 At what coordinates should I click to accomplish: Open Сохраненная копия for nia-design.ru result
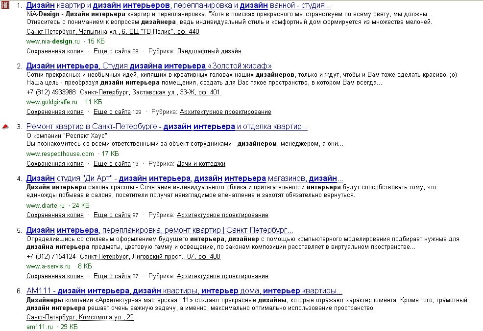(55, 51)
